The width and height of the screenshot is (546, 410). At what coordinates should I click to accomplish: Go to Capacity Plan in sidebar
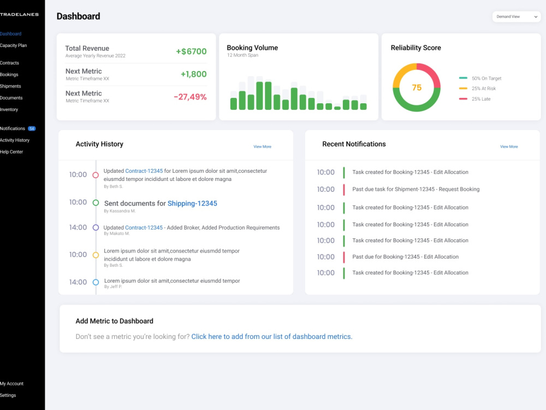coord(13,45)
